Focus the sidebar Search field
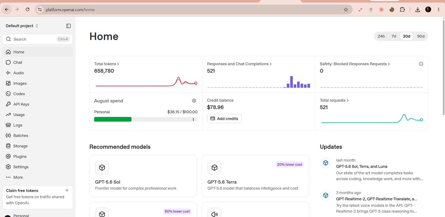Screen dimensions: 445x217 pyautogui.click(x=38, y=39)
